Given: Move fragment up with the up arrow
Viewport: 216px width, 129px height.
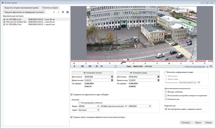Looking at the screenshot, I should pyautogui.click(x=54, y=12).
